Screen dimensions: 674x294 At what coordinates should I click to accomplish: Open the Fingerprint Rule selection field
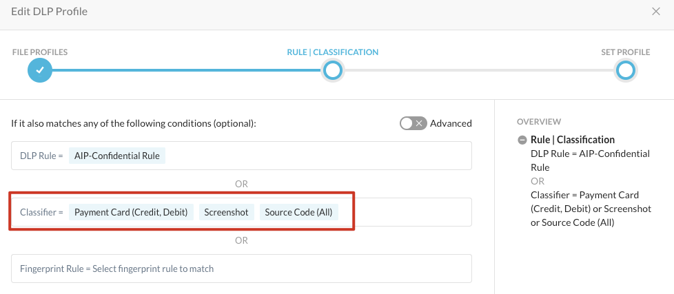pyautogui.click(x=241, y=269)
